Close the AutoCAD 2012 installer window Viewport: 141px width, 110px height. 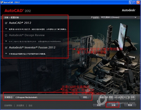[x=138, y=3]
